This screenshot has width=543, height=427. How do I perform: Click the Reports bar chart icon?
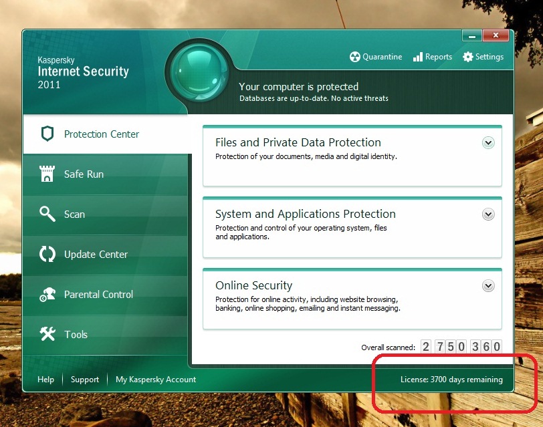[418, 57]
